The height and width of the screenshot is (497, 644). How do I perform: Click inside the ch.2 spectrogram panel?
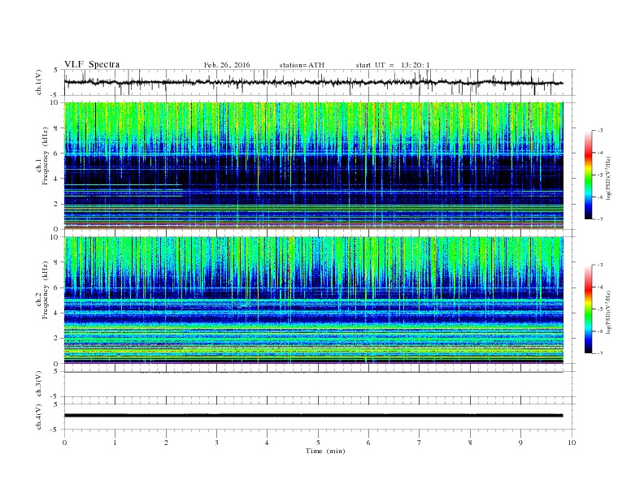coord(314,300)
